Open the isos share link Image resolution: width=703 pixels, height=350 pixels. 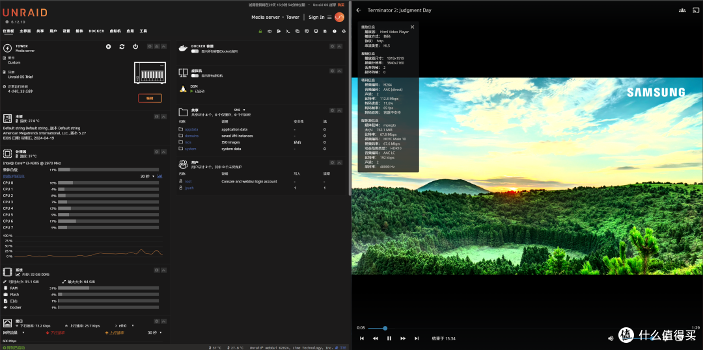point(188,142)
